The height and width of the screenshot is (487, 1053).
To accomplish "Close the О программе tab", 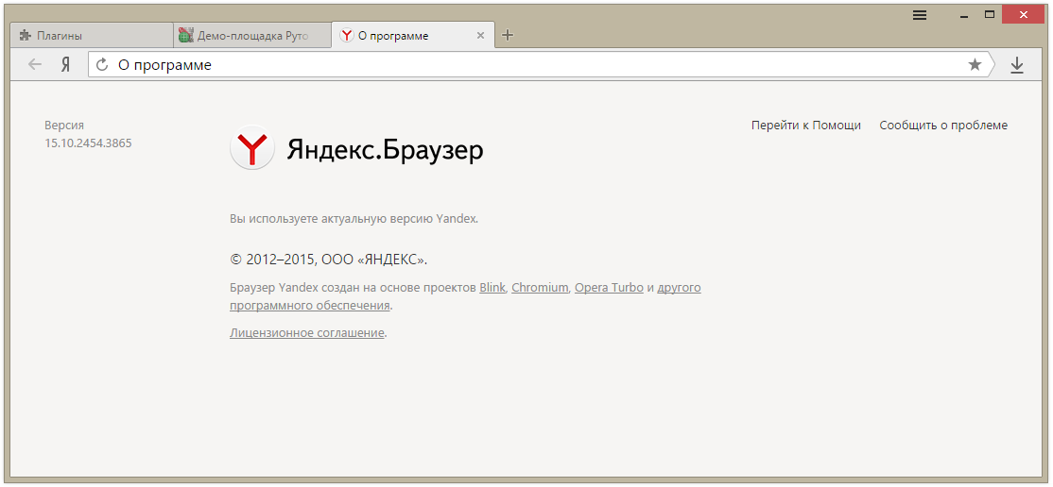I will tap(480, 36).
